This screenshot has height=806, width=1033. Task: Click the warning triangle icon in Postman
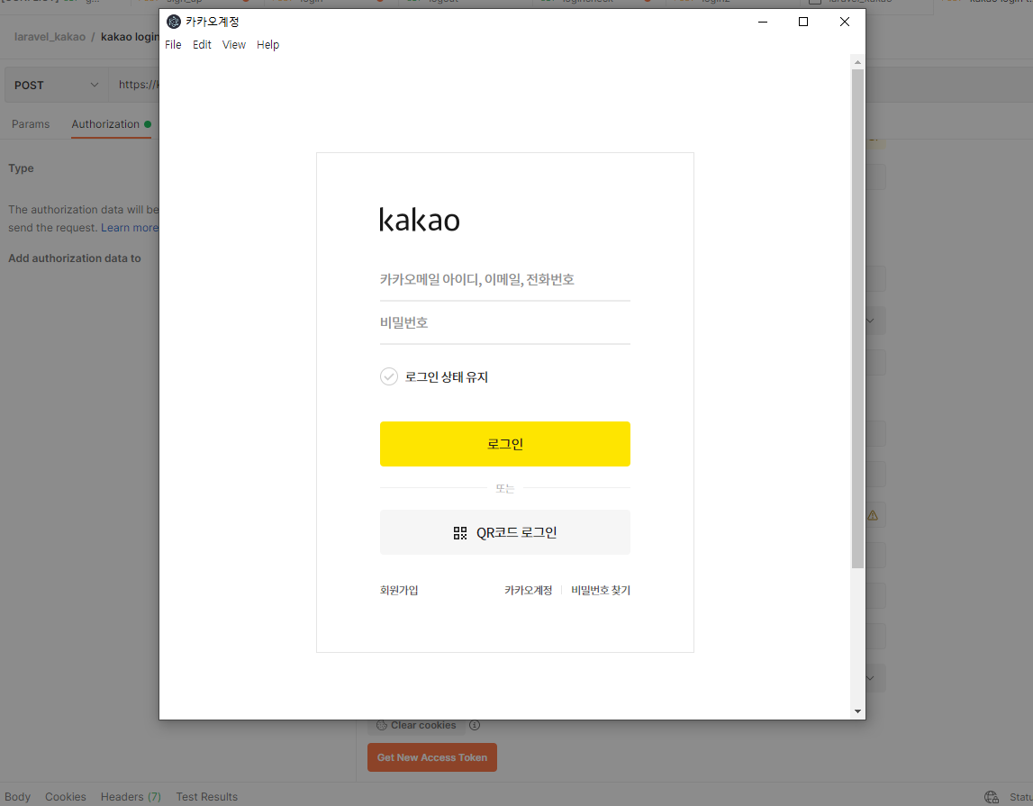[x=873, y=515]
